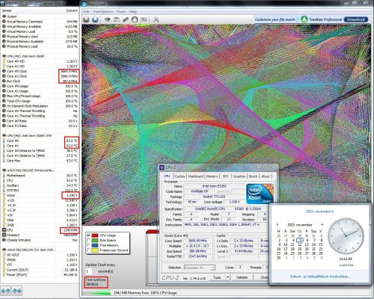Click the TreeSize launch icon beside the wrench tools
374x299 pixels.
coord(144,19)
